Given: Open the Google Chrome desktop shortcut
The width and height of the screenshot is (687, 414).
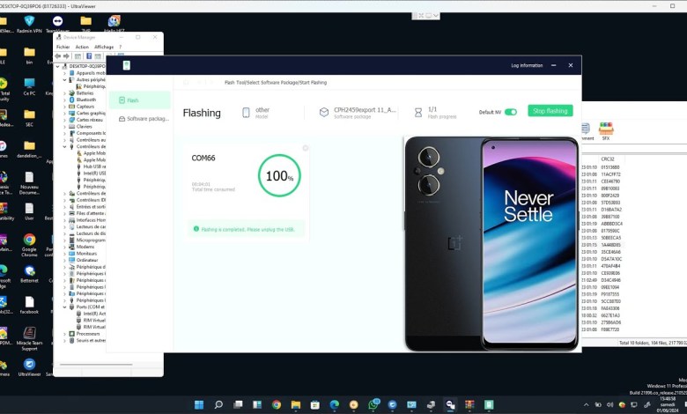Looking at the screenshot, I should 29,242.
